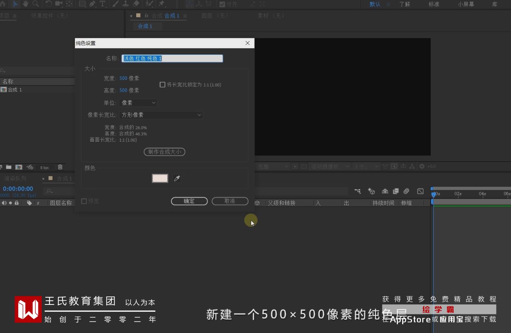
Task: Create a new composition from Project panel
Action: click(x=19, y=167)
